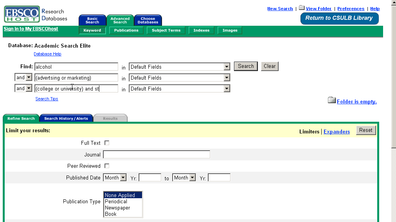Open the Subject Terms sub-tab
Screen dimensions: 396x222
click(x=166, y=30)
